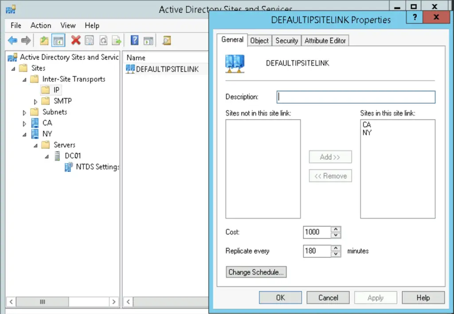
Task: Select the IP folder in the tree
Action: pos(51,90)
